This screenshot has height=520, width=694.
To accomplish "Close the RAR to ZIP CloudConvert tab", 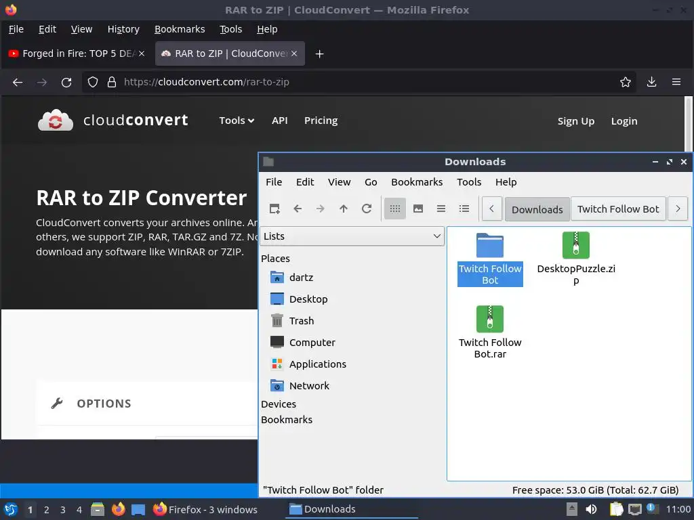I will click(x=294, y=53).
